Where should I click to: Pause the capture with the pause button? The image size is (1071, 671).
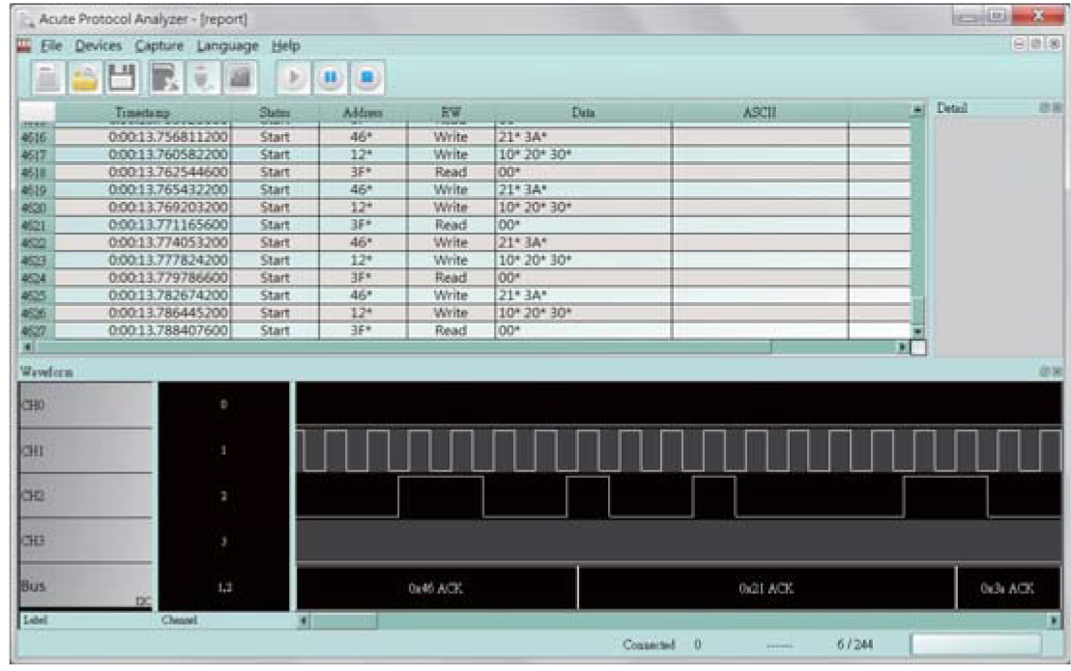point(331,78)
